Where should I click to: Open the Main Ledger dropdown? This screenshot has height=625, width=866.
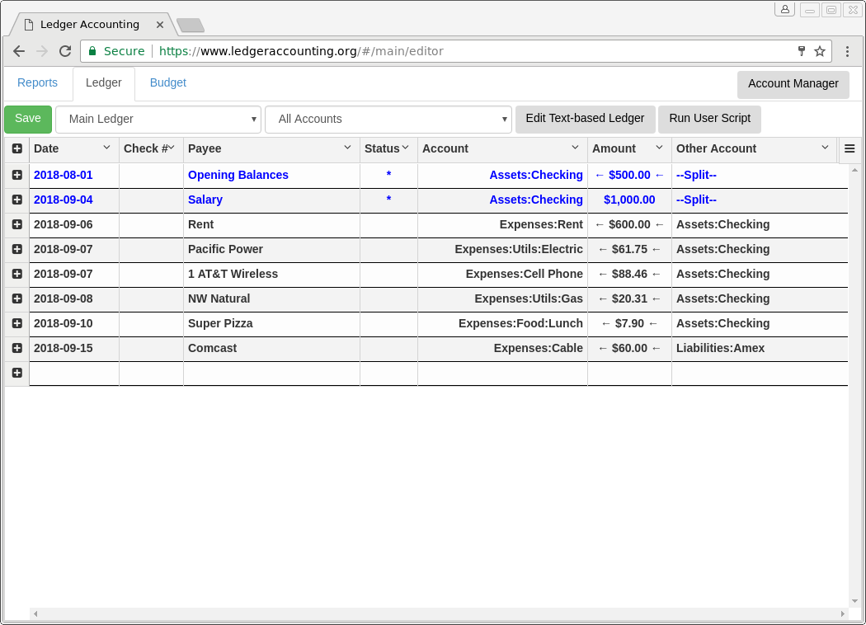point(158,120)
